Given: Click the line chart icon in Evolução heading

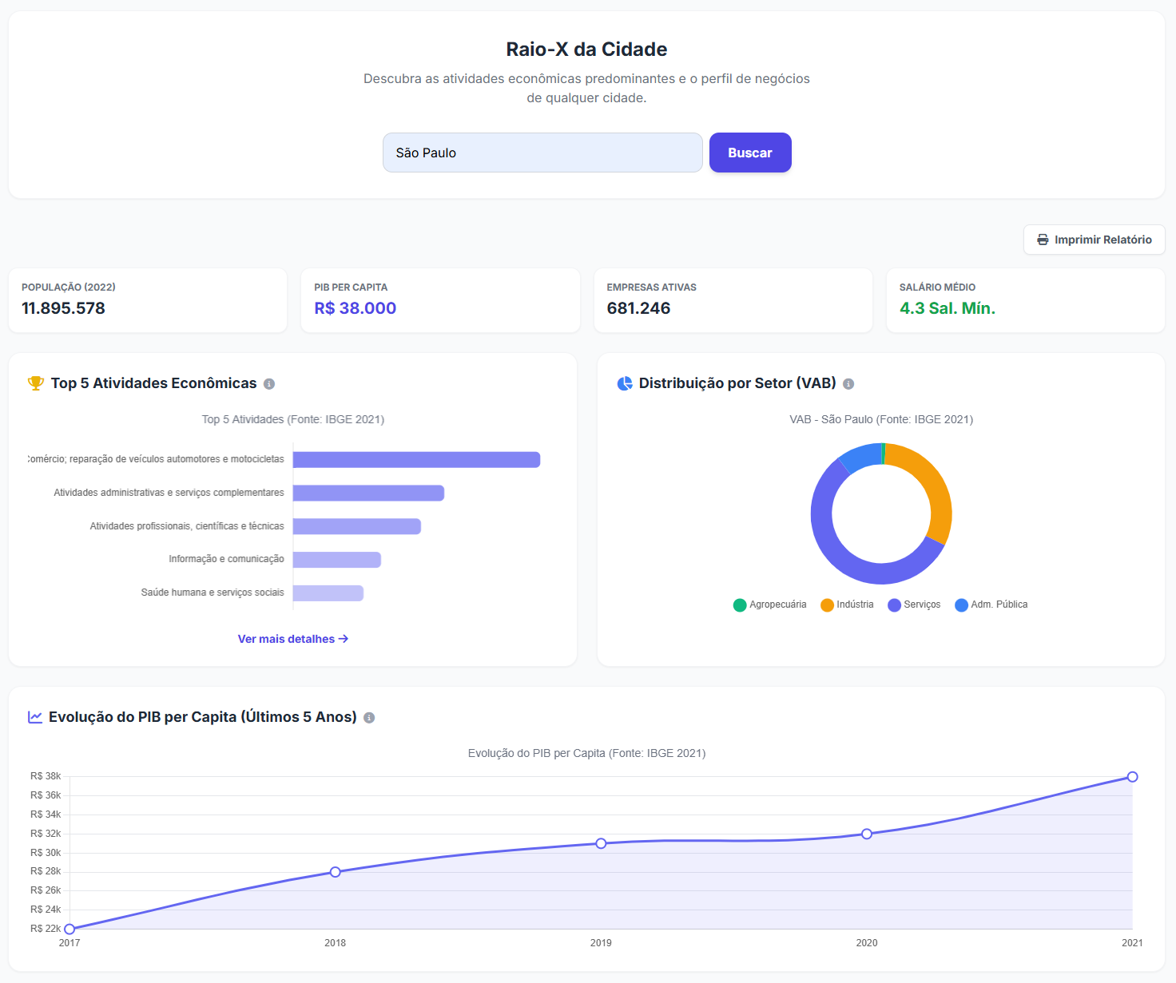Looking at the screenshot, I should point(35,717).
